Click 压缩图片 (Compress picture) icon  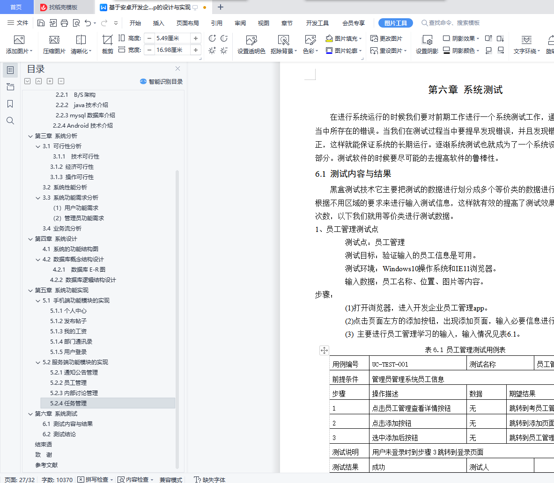[x=54, y=44]
